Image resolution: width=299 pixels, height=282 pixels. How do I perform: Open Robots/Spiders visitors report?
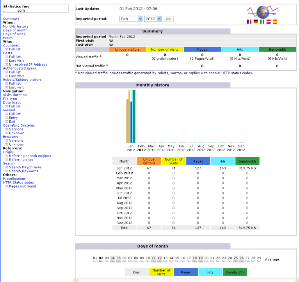coord(22,80)
